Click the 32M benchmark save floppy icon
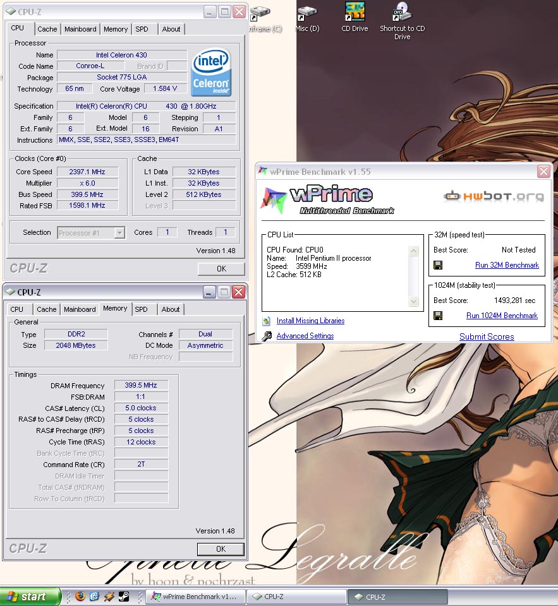Image resolution: width=558 pixels, height=606 pixels. pyautogui.click(x=438, y=265)
